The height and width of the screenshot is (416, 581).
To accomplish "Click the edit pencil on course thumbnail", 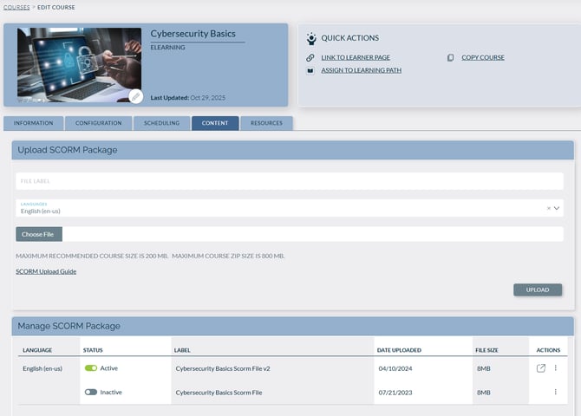I will coord(135,96).
